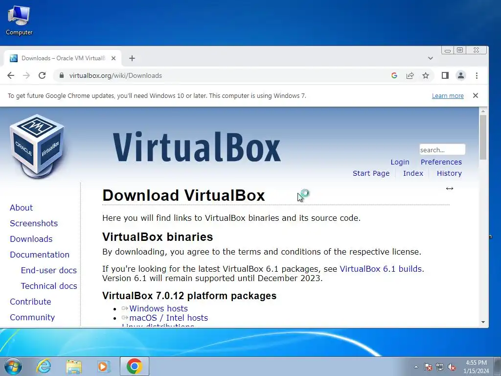Open a new tab with the plus button

click(x=132, y=58)
